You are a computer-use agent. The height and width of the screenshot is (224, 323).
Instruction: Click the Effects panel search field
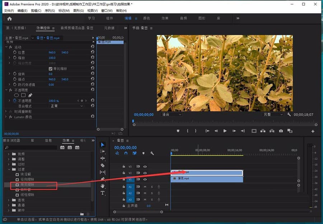tap(31, 147)
